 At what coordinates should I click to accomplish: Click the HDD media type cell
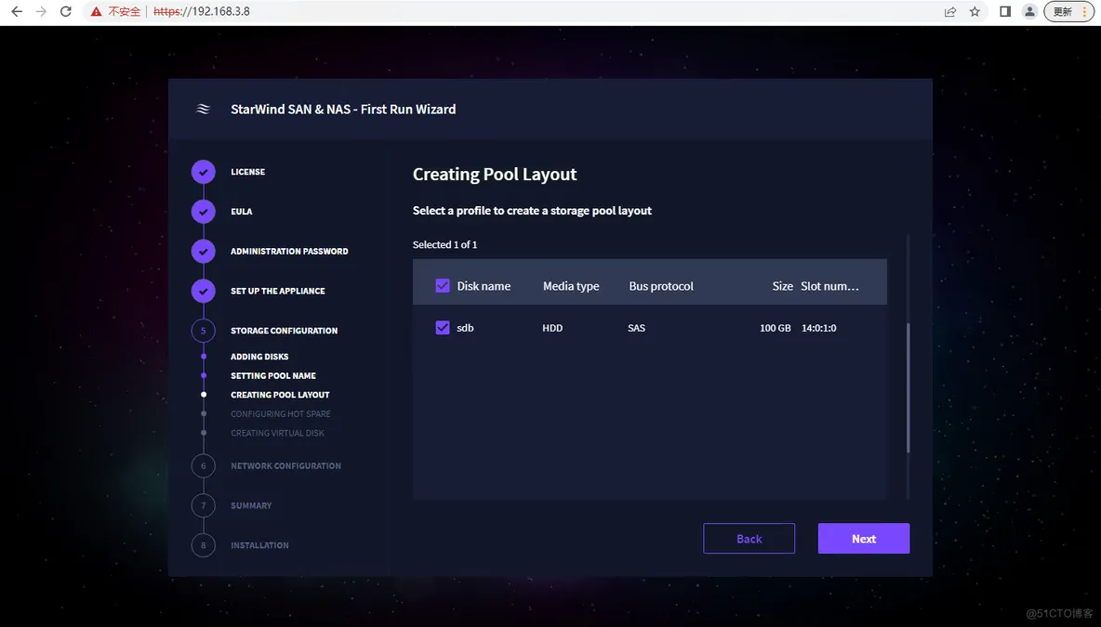(x=552, y=328)
